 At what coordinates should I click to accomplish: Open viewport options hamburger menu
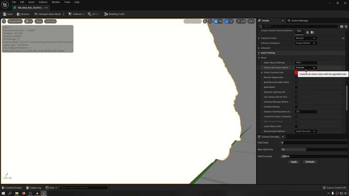point(4,21)
